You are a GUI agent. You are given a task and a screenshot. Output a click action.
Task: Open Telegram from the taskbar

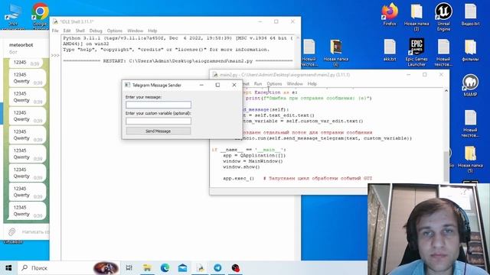(217, 268)
